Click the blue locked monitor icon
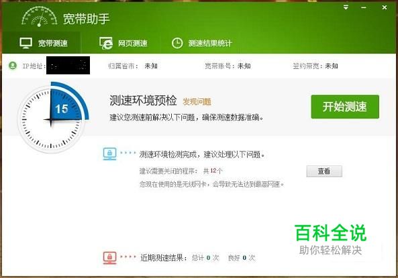 [x=109, y=154]
